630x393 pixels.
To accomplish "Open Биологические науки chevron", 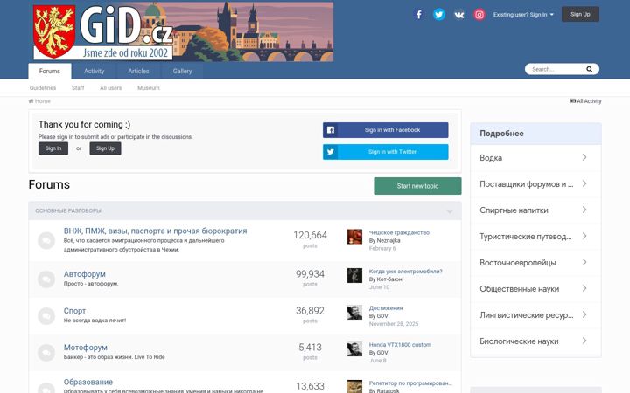I will [584, 341].
